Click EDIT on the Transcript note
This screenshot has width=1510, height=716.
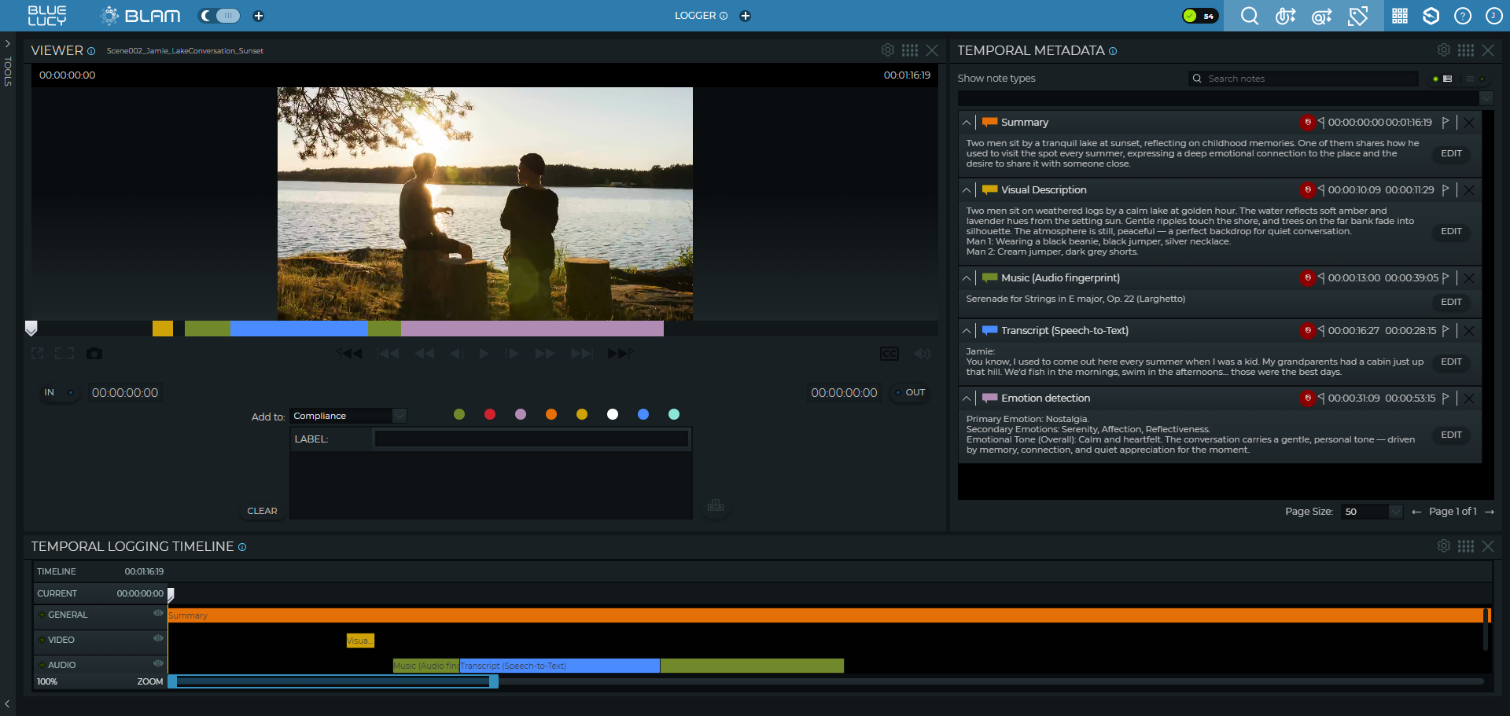(x=1451, y=362)
